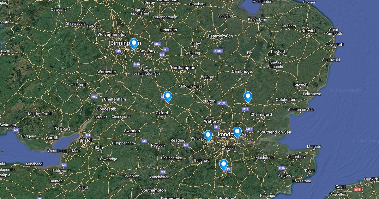Open the pin north of the M11
Image resolution: width=379 pixels, height=199 pixels.
point(248,97)
